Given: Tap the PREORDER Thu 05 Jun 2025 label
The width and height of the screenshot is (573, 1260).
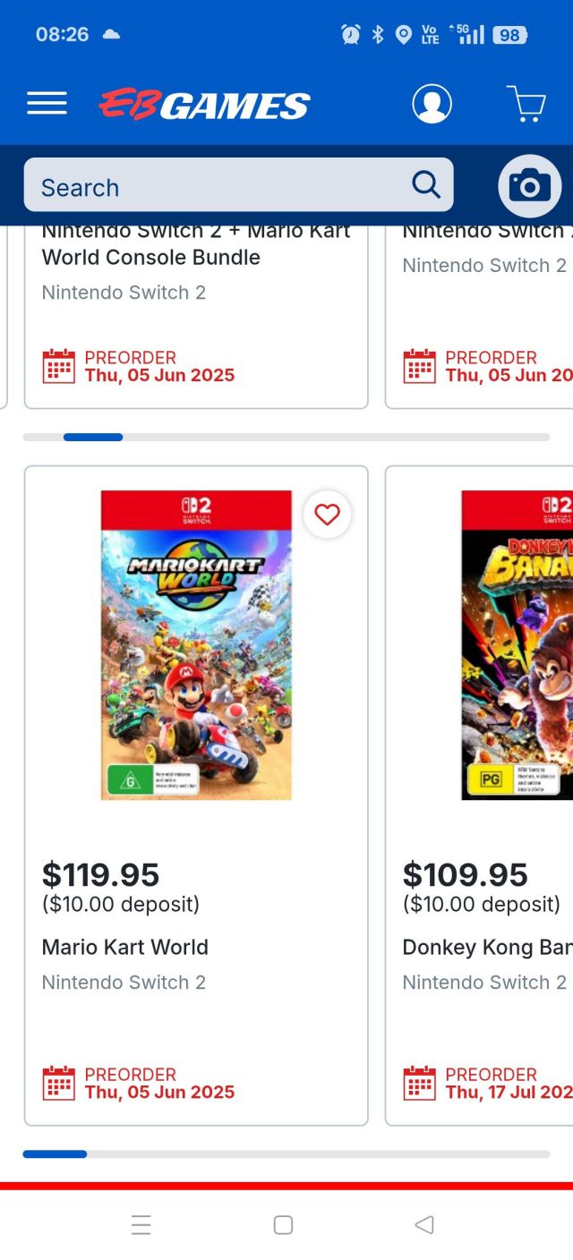Looking at the screenshot, I should (159, 1082).
